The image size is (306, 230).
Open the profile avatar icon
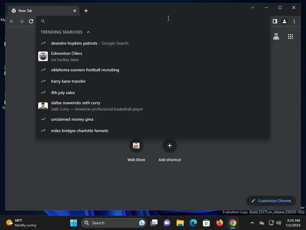(284, 21)
